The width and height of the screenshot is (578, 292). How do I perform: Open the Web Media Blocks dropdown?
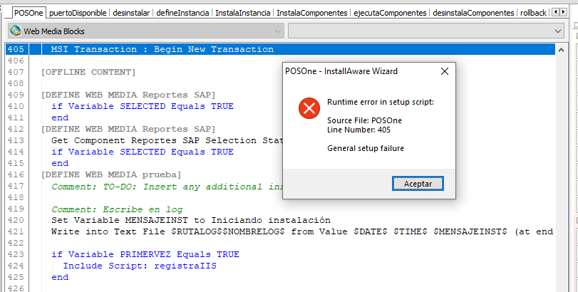pos(146,31)
